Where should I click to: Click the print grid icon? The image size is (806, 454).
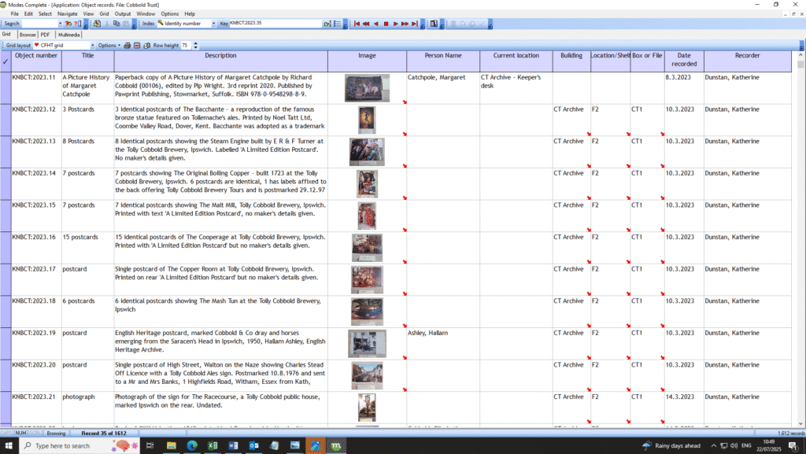pos(127,45)
